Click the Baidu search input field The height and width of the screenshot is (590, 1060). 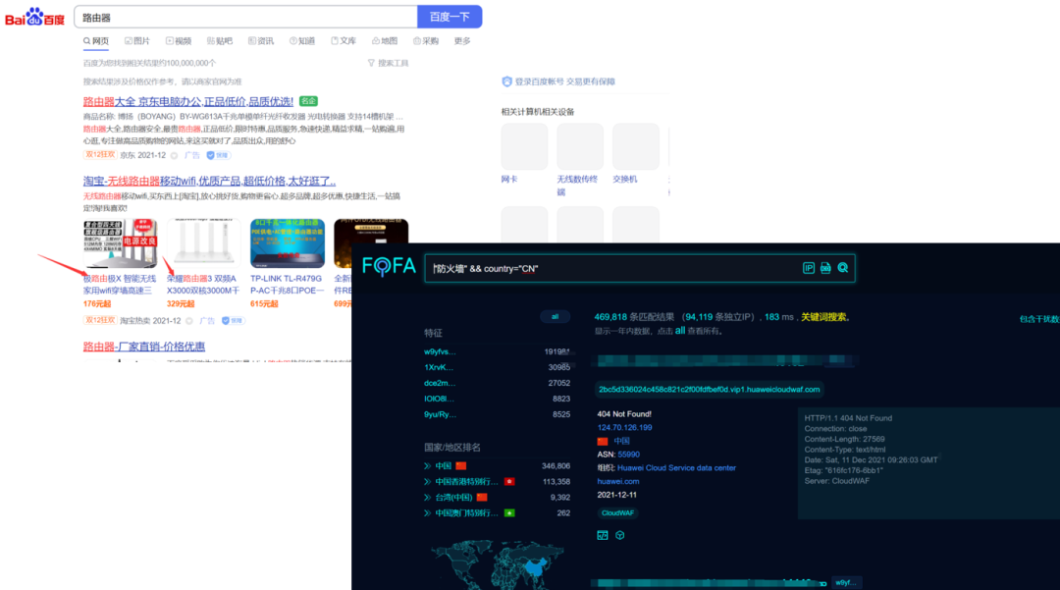[245, 17]
